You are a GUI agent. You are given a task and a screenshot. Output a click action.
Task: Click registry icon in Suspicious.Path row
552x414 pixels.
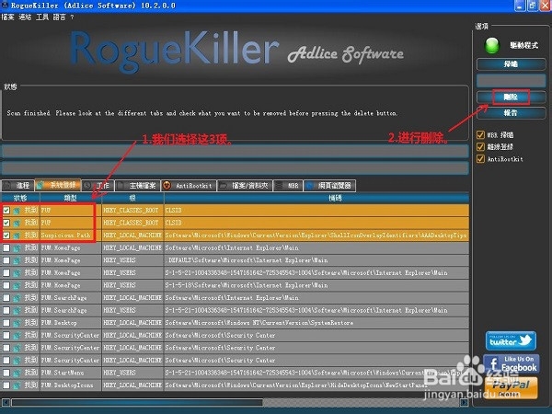(17, 236)
